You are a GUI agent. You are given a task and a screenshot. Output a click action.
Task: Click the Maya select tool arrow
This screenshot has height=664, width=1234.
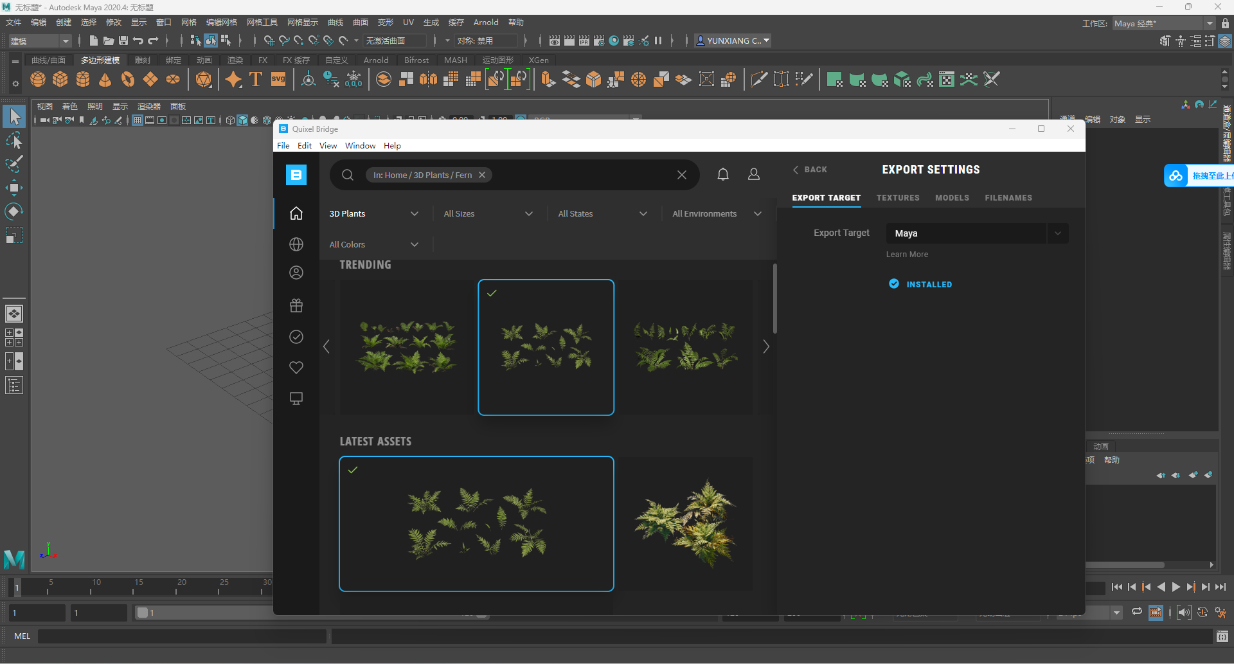point(14,117)
